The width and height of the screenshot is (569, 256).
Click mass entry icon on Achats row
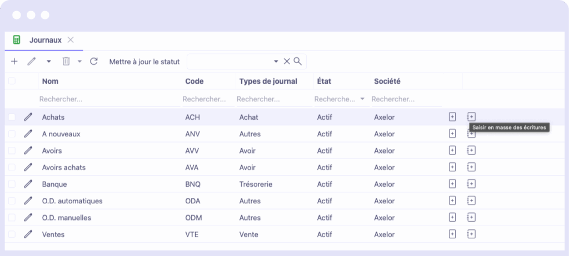point(471,117)
